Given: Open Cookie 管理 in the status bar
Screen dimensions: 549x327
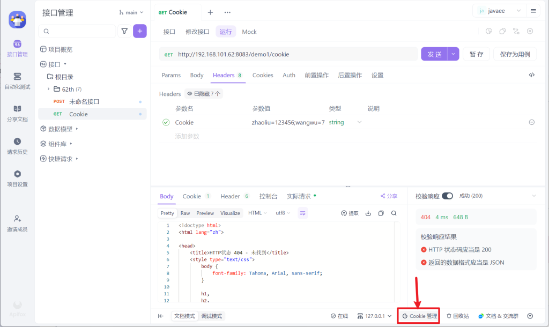Looking at the screenshot, I should (419, 316).
